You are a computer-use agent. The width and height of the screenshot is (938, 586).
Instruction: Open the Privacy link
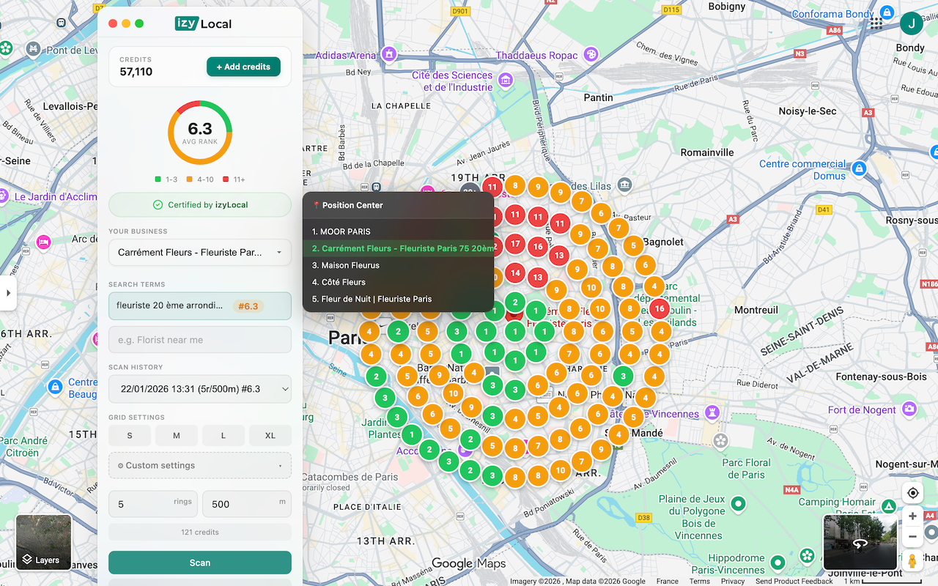point(733,581)
